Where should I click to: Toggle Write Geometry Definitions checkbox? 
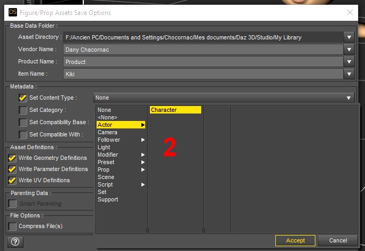pos(12,158)
